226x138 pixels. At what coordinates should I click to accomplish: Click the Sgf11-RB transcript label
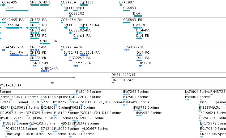click(x=71, y=25)
